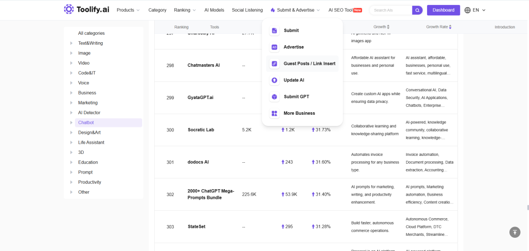
Task: Expand the Text&Writing category
Action: (71, 43)
